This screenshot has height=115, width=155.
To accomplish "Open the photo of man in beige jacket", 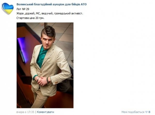I will tap(45, 65).
